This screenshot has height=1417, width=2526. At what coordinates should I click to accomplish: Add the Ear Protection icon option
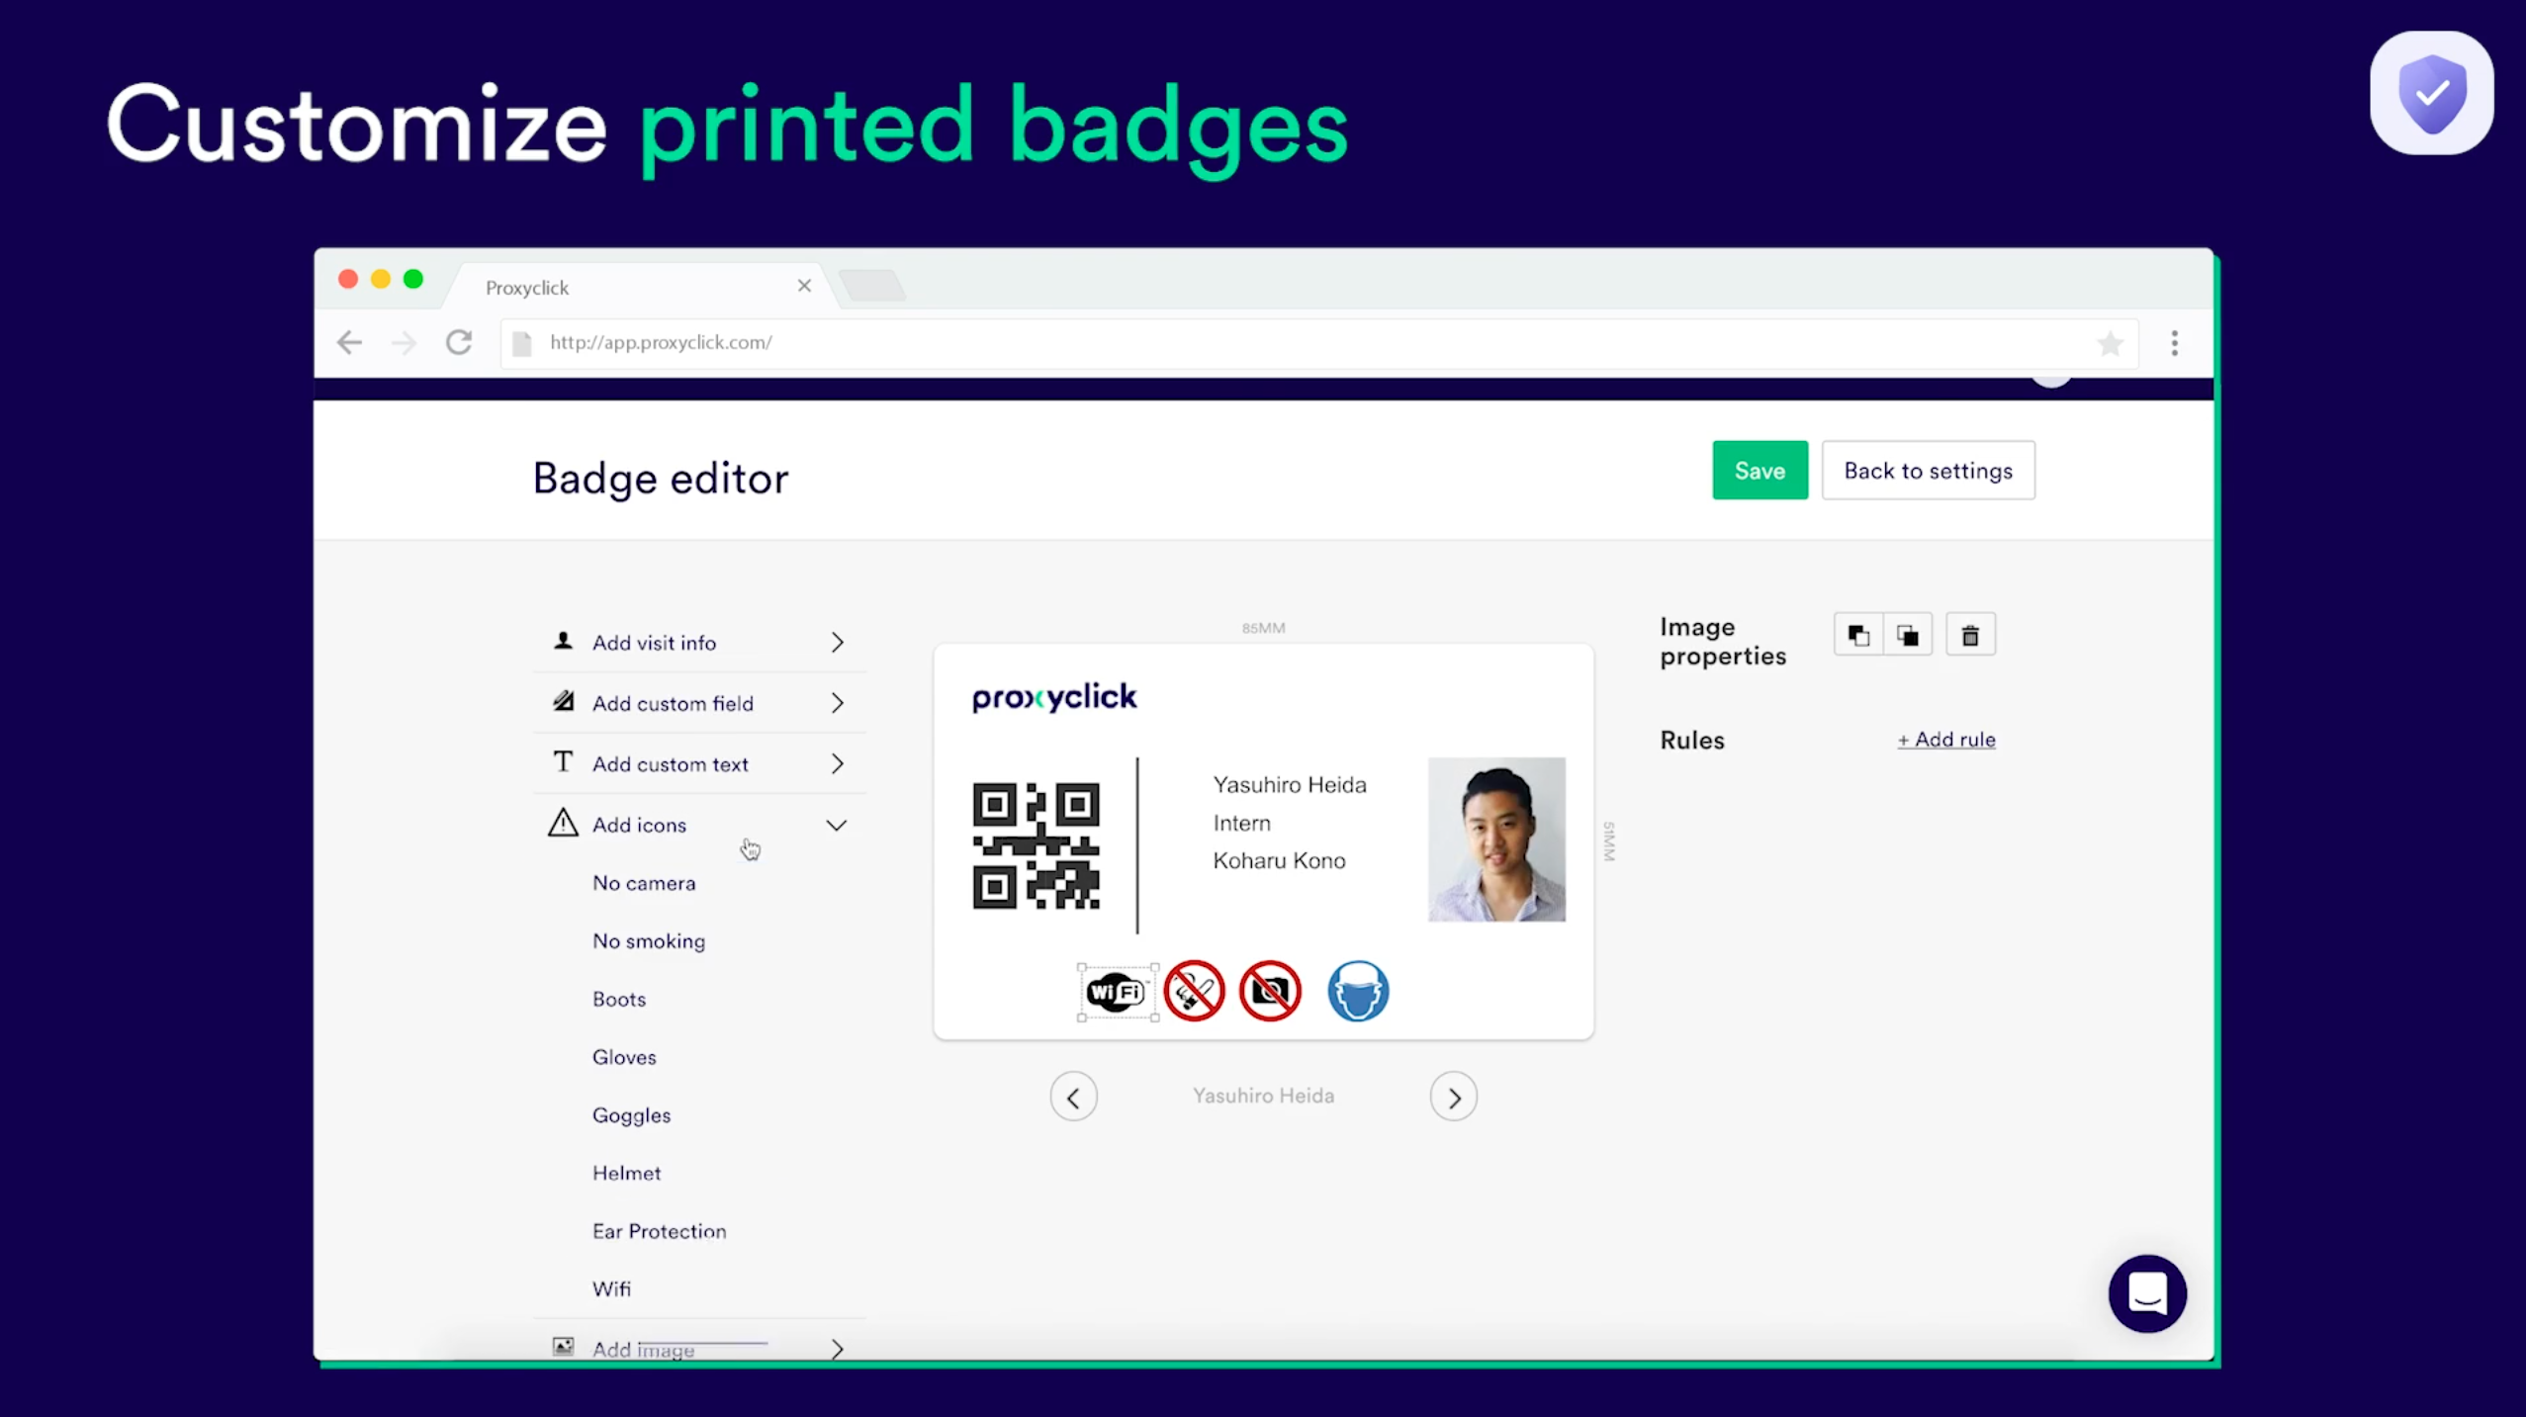[659, 1232]
